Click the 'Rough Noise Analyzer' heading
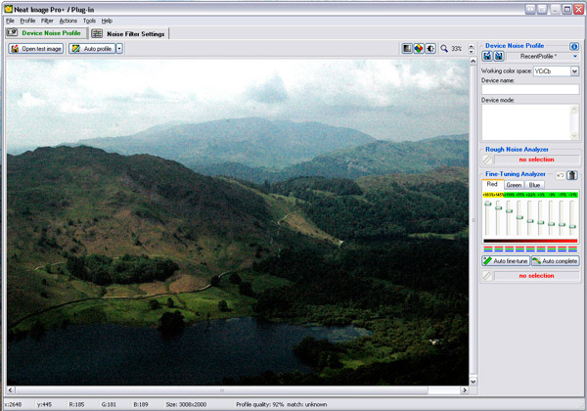 [517, 150]
